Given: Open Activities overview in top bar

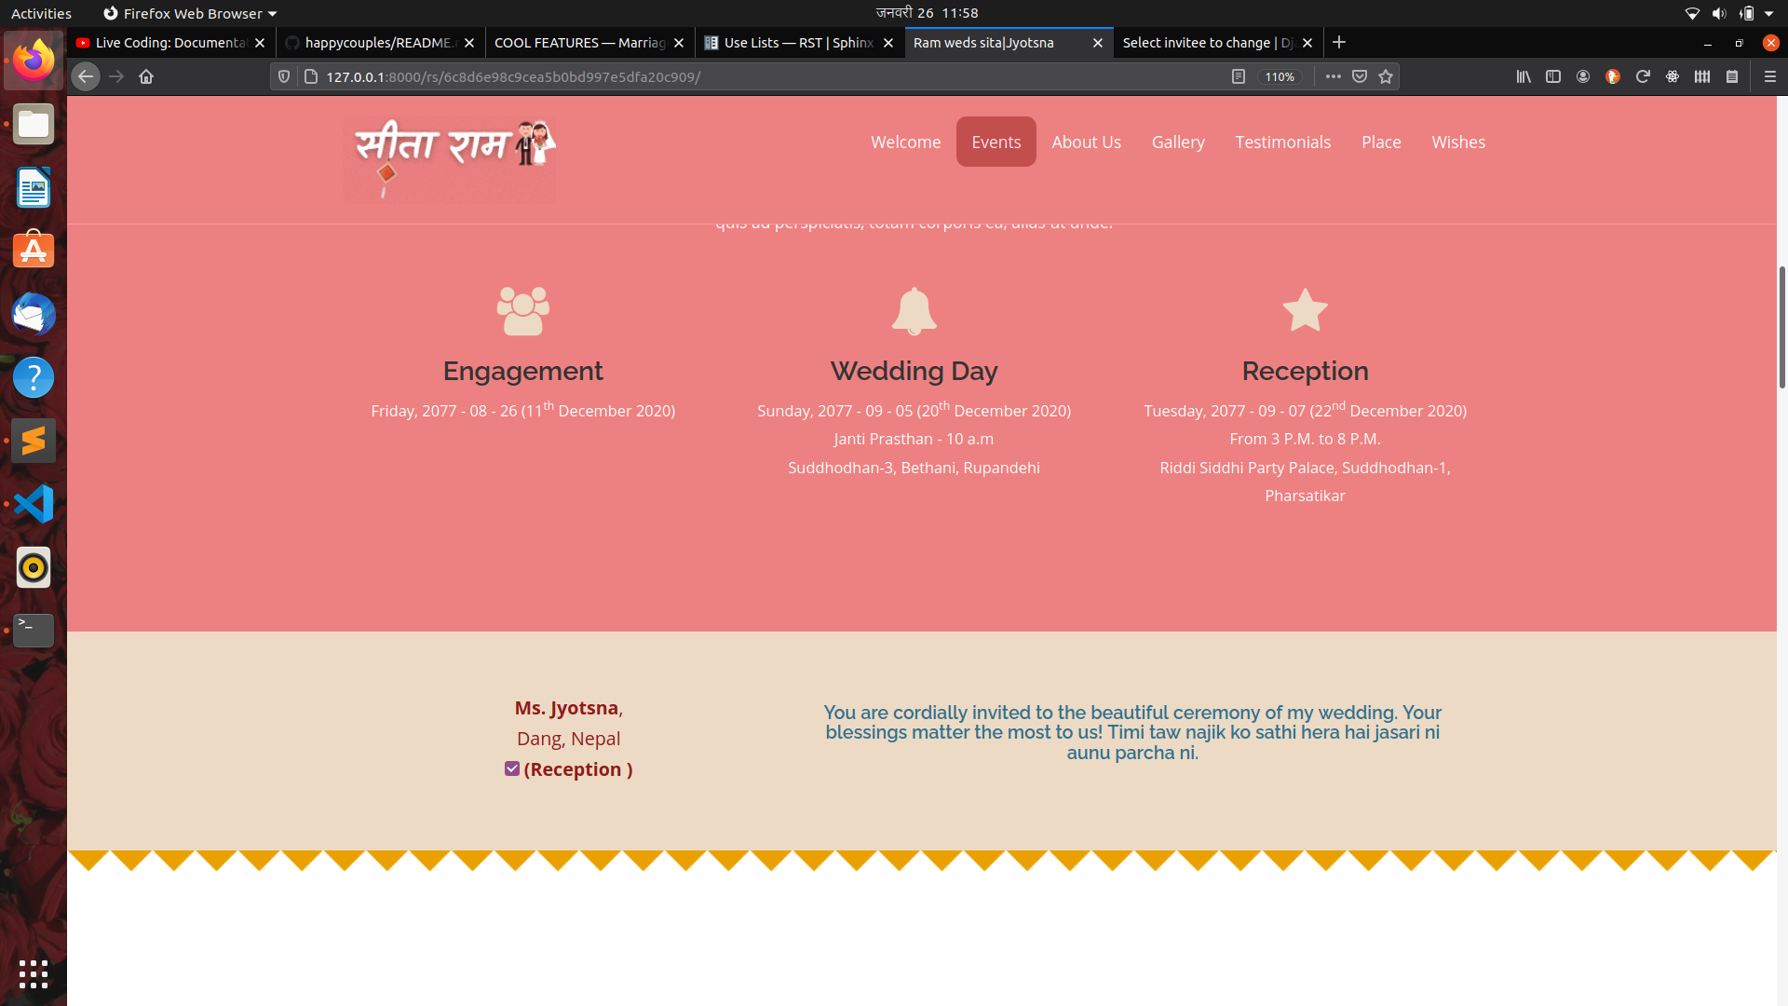Looking at the screenshot, I should click(x=41, y=13).
